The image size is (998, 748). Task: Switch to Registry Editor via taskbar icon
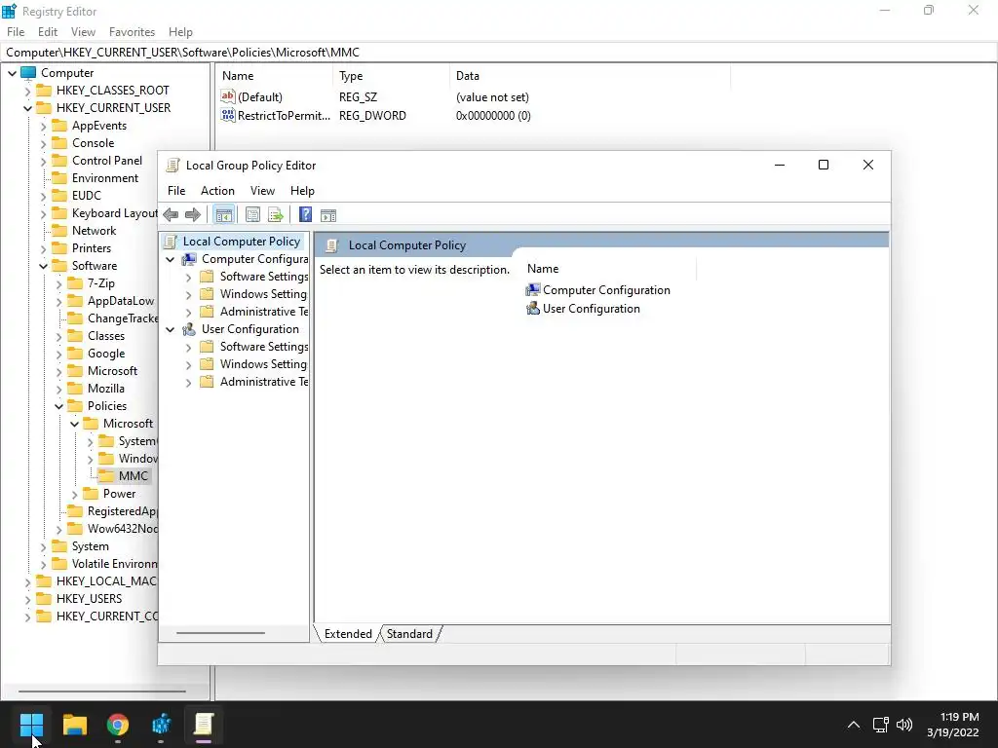(x=161, y=724)
